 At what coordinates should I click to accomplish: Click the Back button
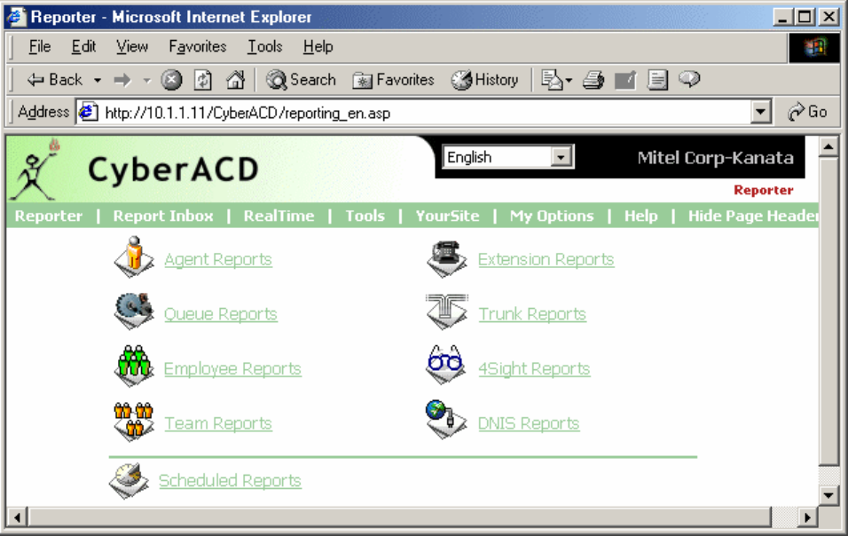[55, 80]
